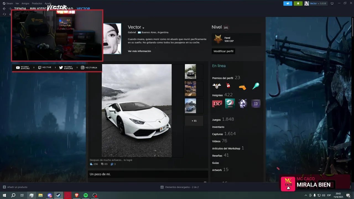Open the Ver menu
The height and width of the screenshot is (199, 354).
click(x=17, y=3)
